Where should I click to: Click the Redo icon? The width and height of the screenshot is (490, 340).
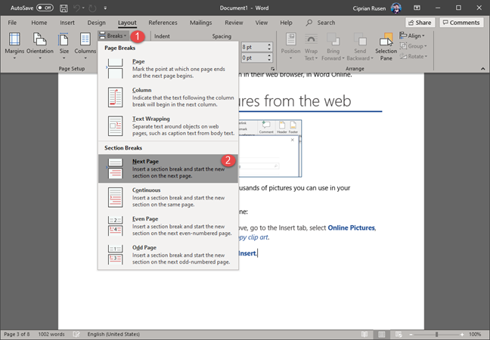[x=92, y=8]
